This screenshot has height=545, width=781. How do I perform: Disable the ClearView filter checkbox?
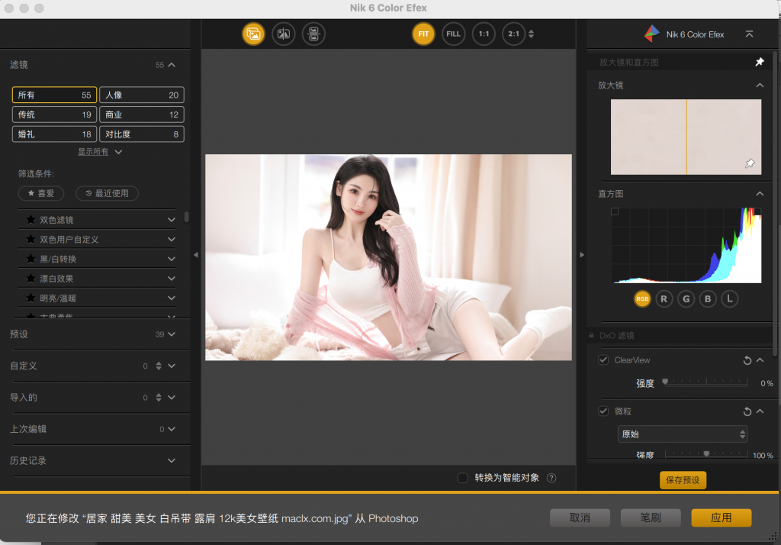604,360
